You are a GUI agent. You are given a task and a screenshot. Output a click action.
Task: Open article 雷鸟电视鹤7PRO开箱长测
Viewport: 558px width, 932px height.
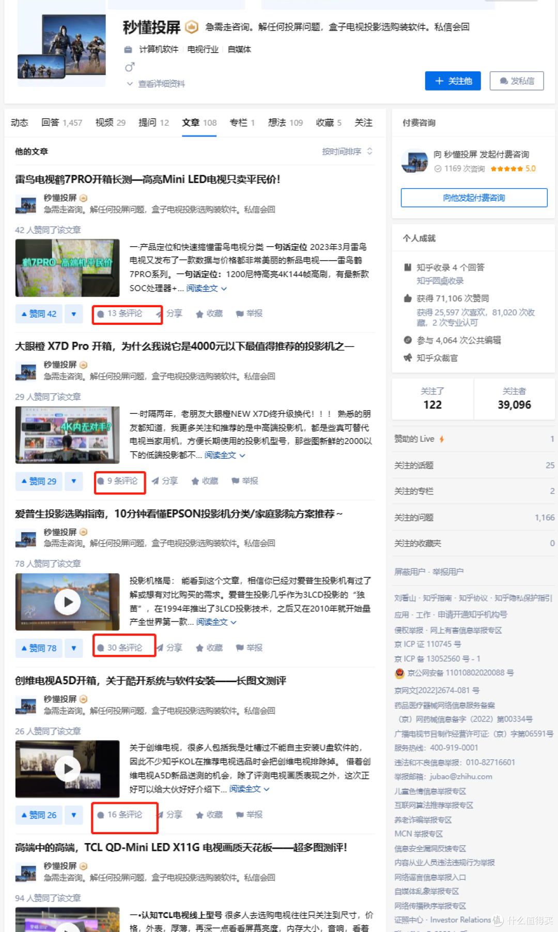pos(147,179)
